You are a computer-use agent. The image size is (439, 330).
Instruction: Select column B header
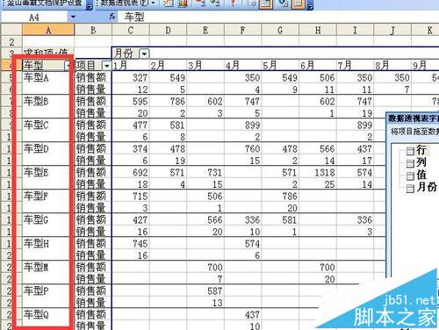pyautogui.click(x=93, y=30)
